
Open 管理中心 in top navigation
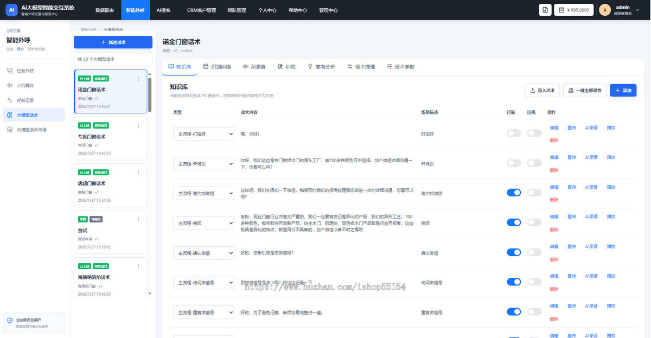[328, 10]
